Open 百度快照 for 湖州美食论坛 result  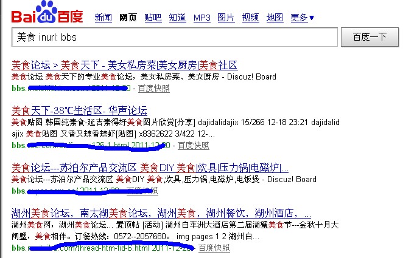[x=214, y=248]
